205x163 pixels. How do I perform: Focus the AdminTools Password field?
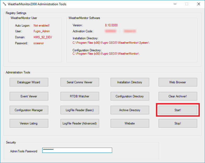(77, 150)
